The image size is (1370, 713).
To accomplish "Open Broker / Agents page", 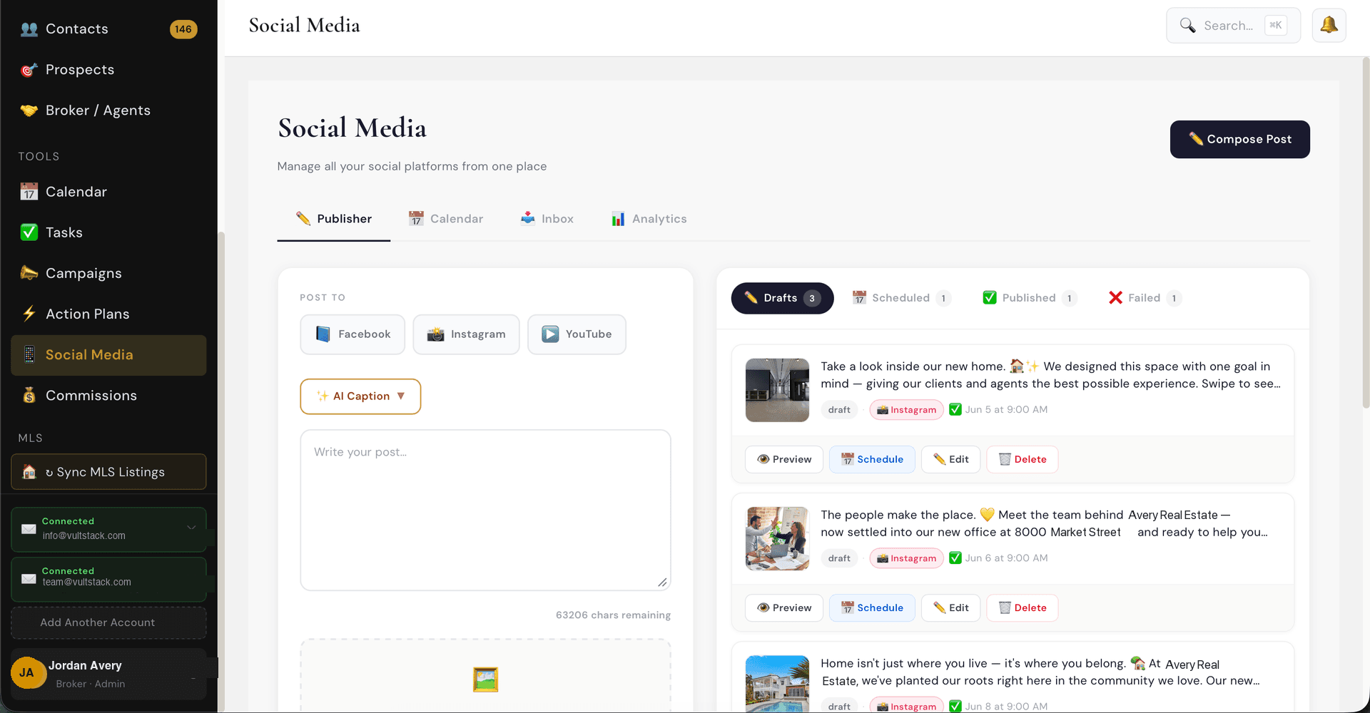I will pos(108,111).
